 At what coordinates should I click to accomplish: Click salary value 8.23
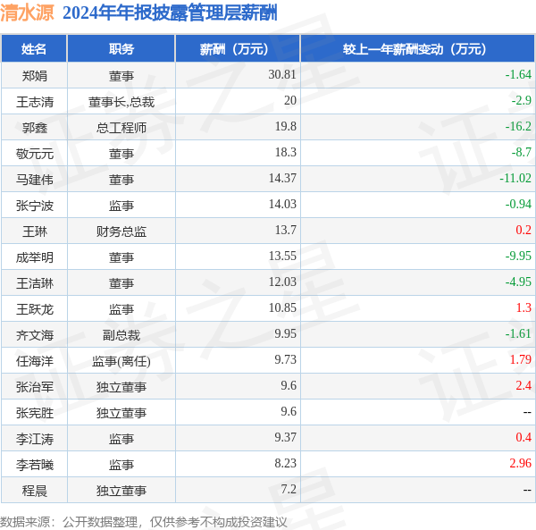point(286,464)
